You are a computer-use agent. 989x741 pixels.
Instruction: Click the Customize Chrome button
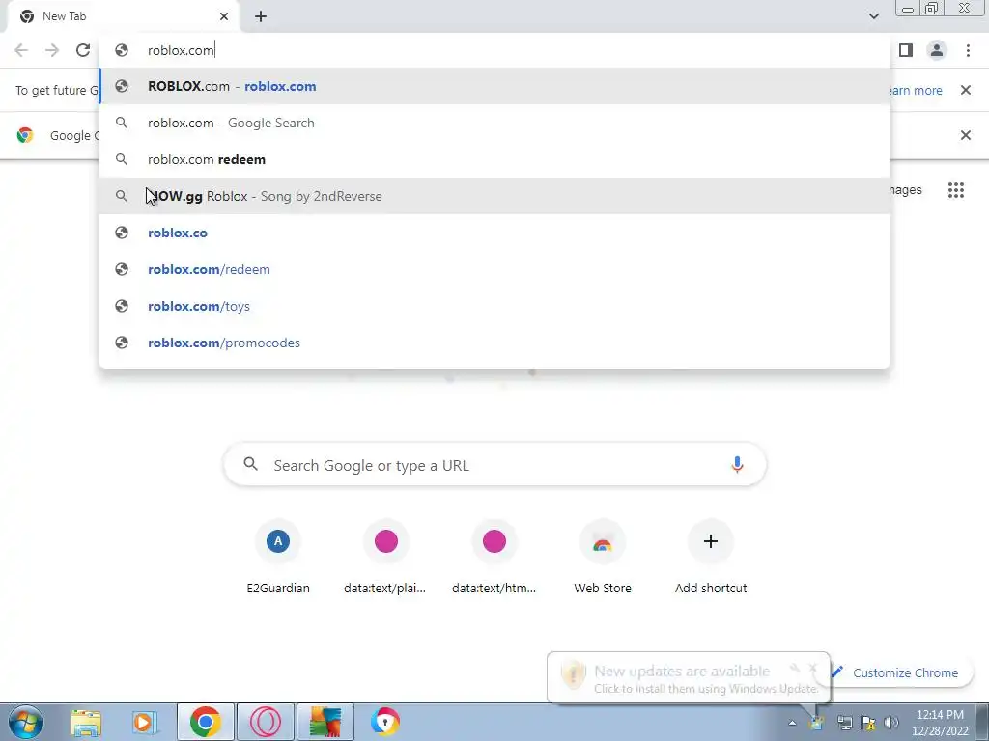click(x=901, y=672)
